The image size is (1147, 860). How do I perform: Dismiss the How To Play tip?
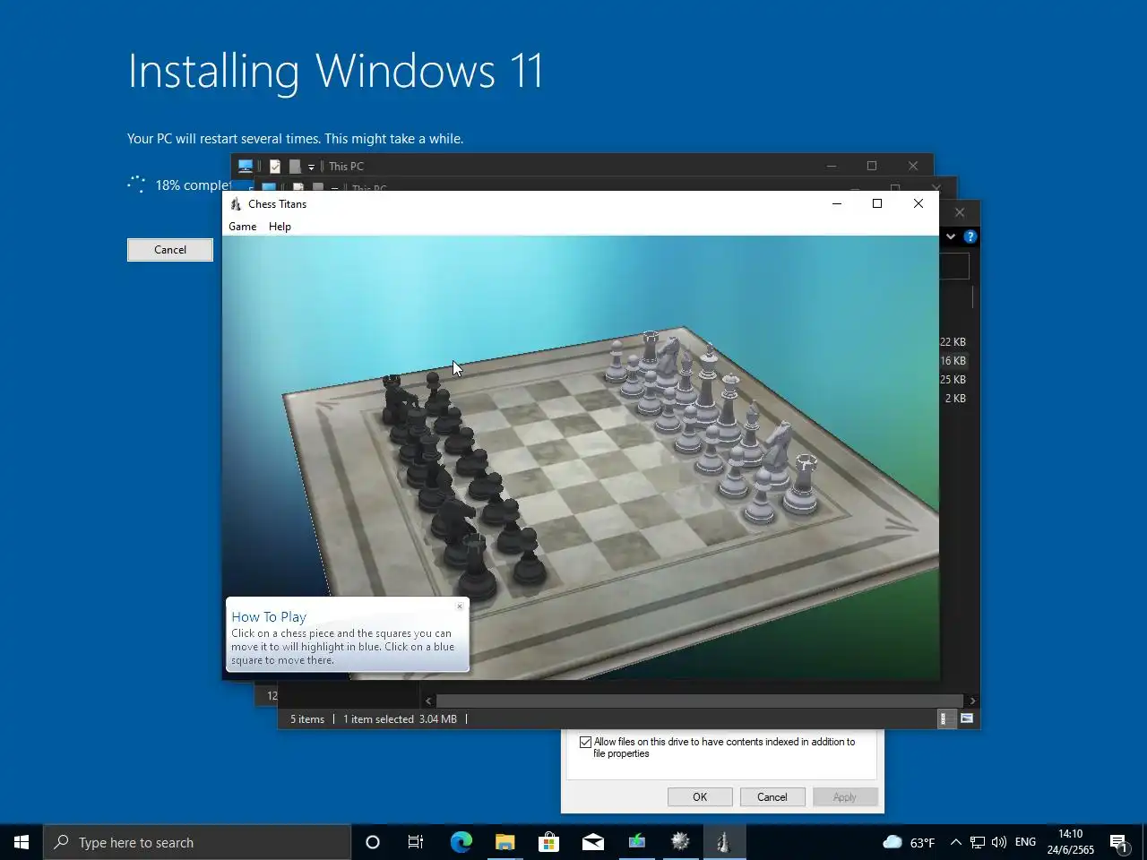[460, 606]
